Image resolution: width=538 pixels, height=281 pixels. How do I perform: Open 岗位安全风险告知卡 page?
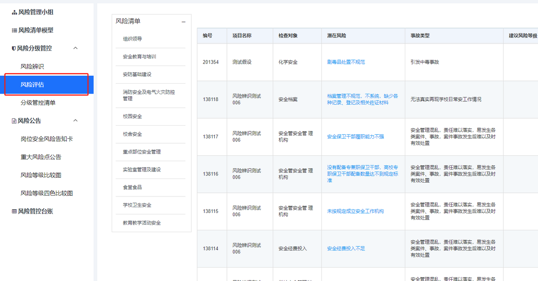pos(47,139)
